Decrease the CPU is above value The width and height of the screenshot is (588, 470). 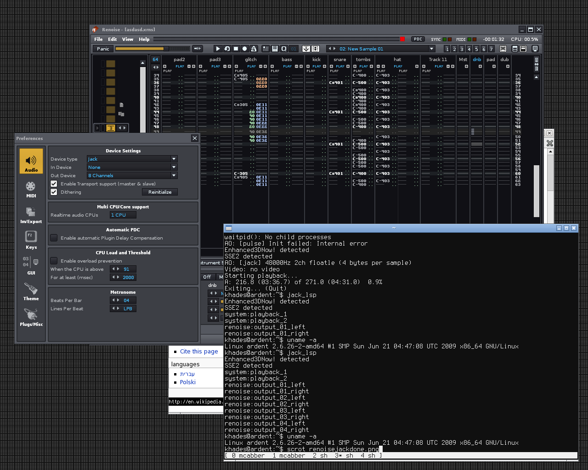[x=113, y=269]
